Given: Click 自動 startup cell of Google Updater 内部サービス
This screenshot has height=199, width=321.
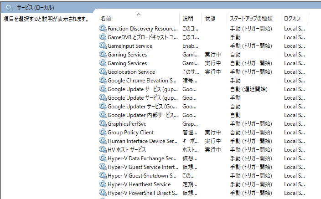Looking at the screenshot, I should pyautogui.click(x=235, y=115).
